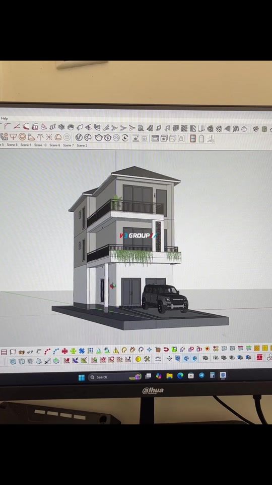The height and width of the screenshot is (485, 272).
Task: Open the V-Ray asset editor circle icon
Action: coord(79,137)
